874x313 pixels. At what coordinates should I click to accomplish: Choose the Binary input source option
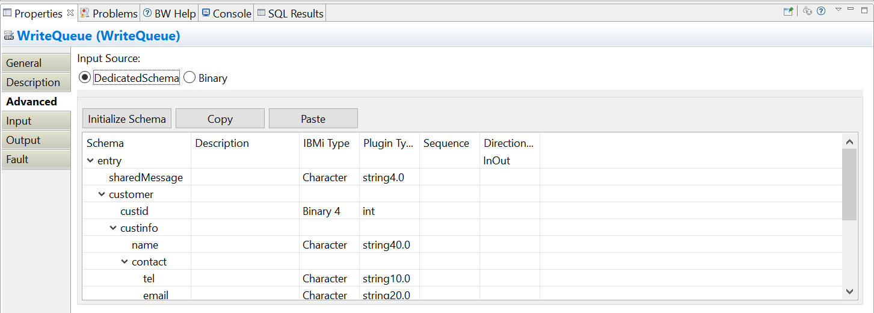point(189,78)
